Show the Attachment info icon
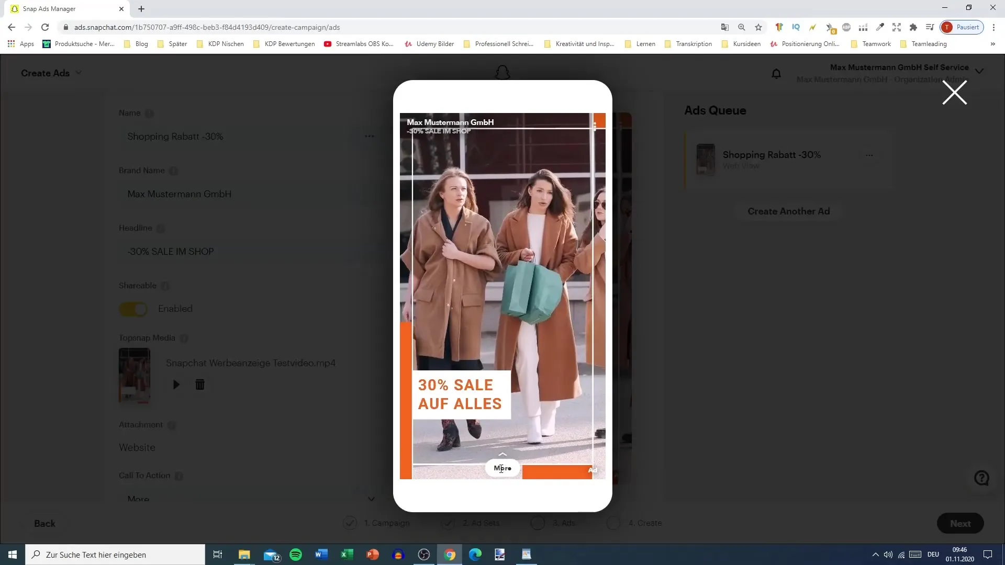The width and height of the screenshot is (1005, 565). 172,425
